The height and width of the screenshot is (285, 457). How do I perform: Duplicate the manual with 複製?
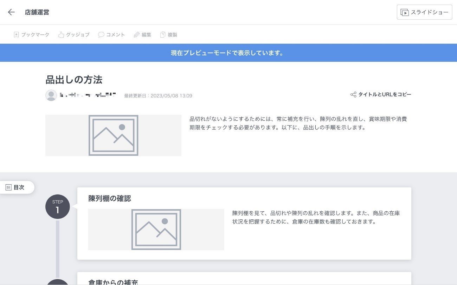click(168, 35)
